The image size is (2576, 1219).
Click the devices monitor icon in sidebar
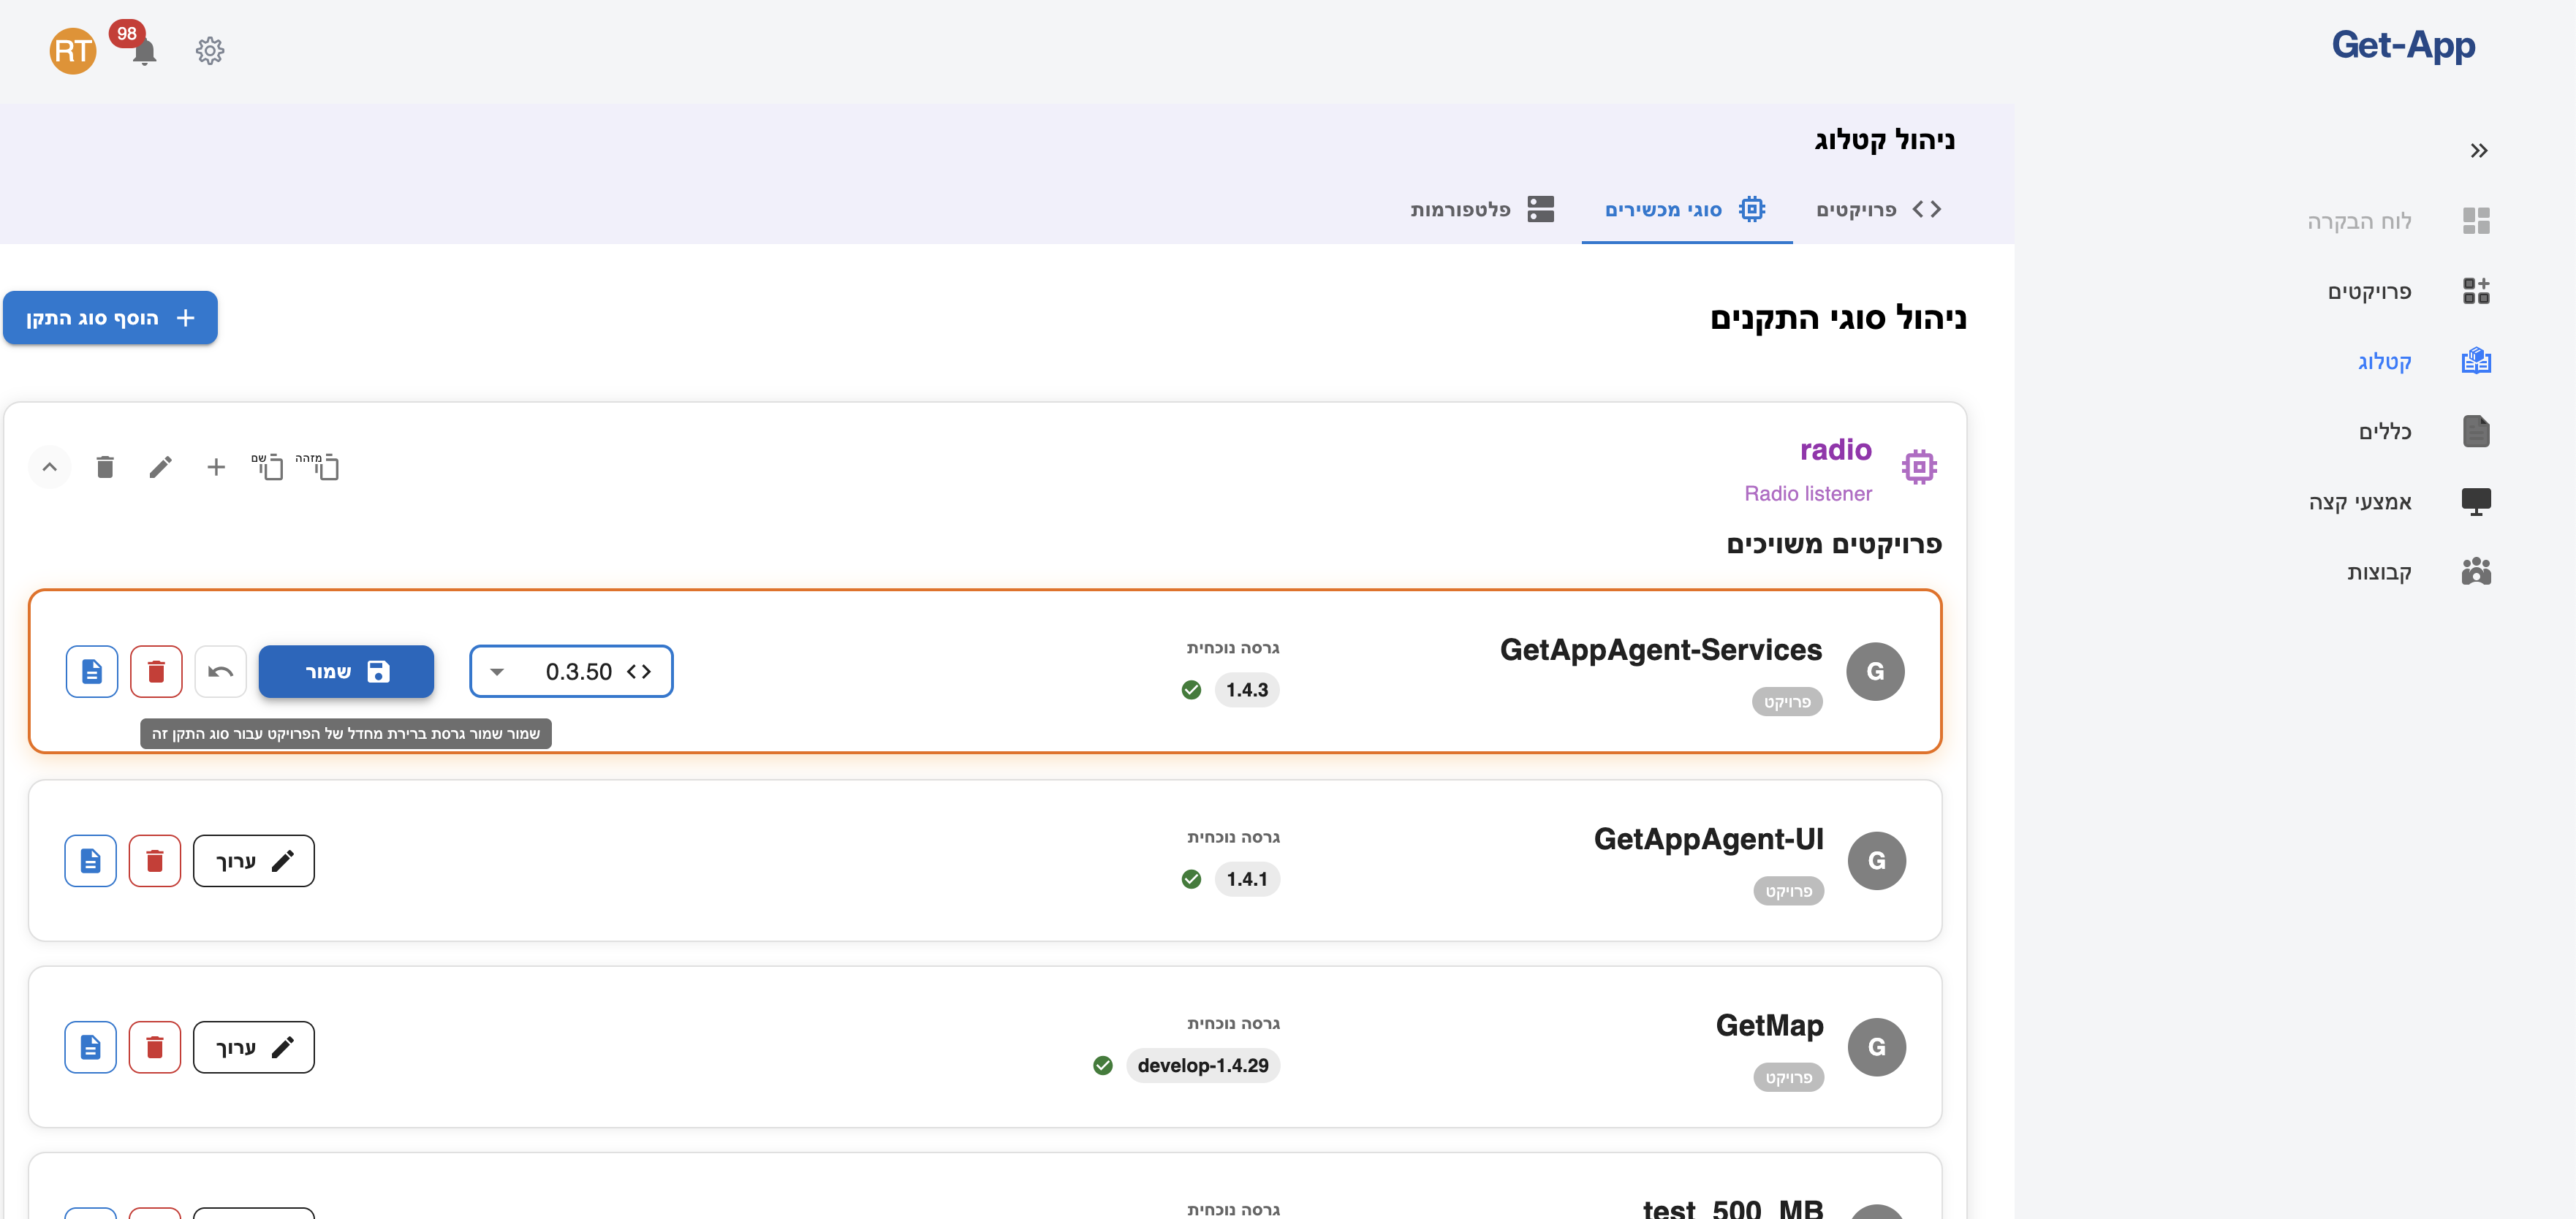coord(2476,501)
